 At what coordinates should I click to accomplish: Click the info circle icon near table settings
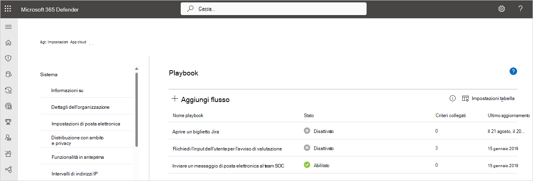pos(452,98)
